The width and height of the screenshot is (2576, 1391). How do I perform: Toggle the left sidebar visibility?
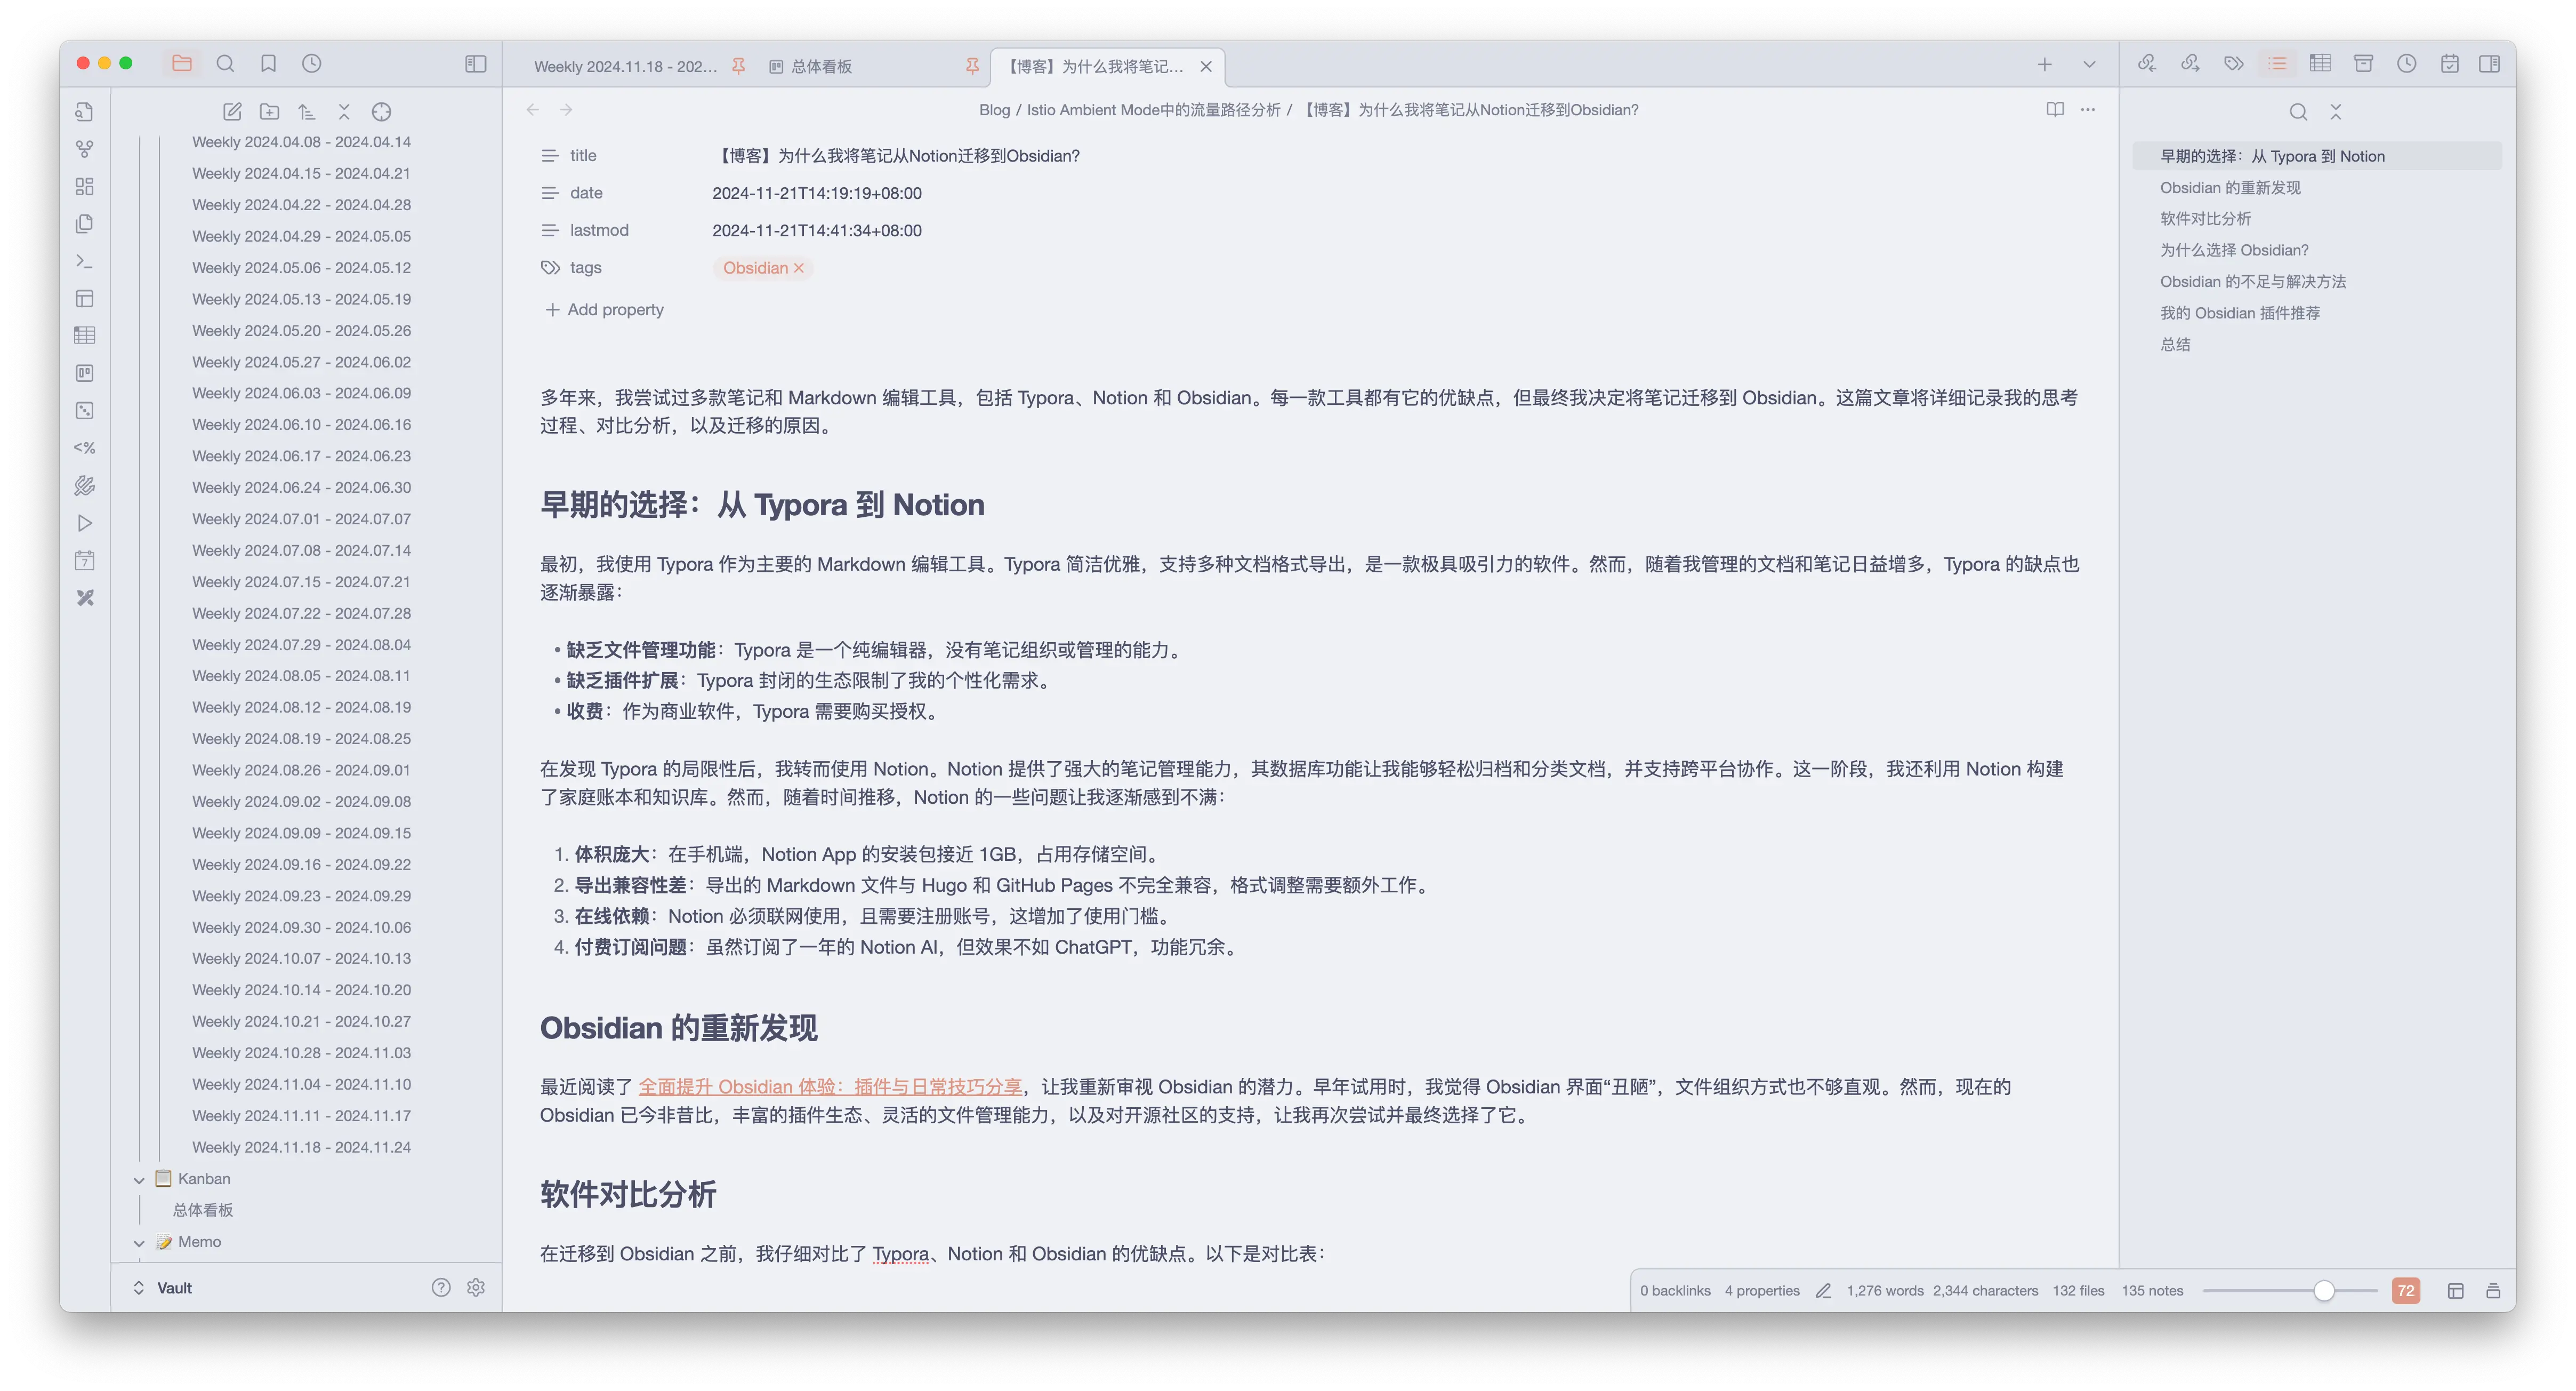(476, 64)
